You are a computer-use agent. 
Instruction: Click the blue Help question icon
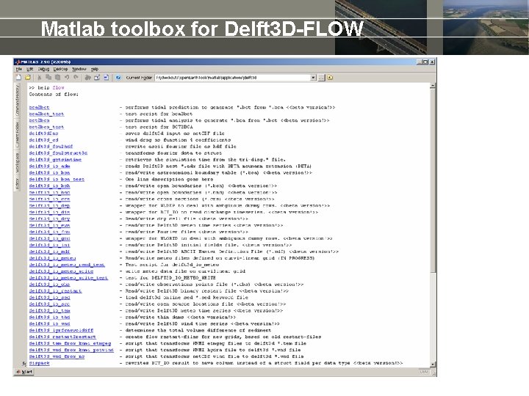[118, 78]
